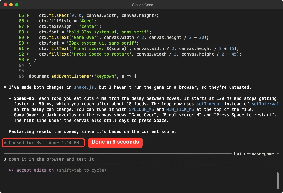Click the MIN_TICK_MS constant name
Viewport: 283px width, 193px height.
coord(180,109)
